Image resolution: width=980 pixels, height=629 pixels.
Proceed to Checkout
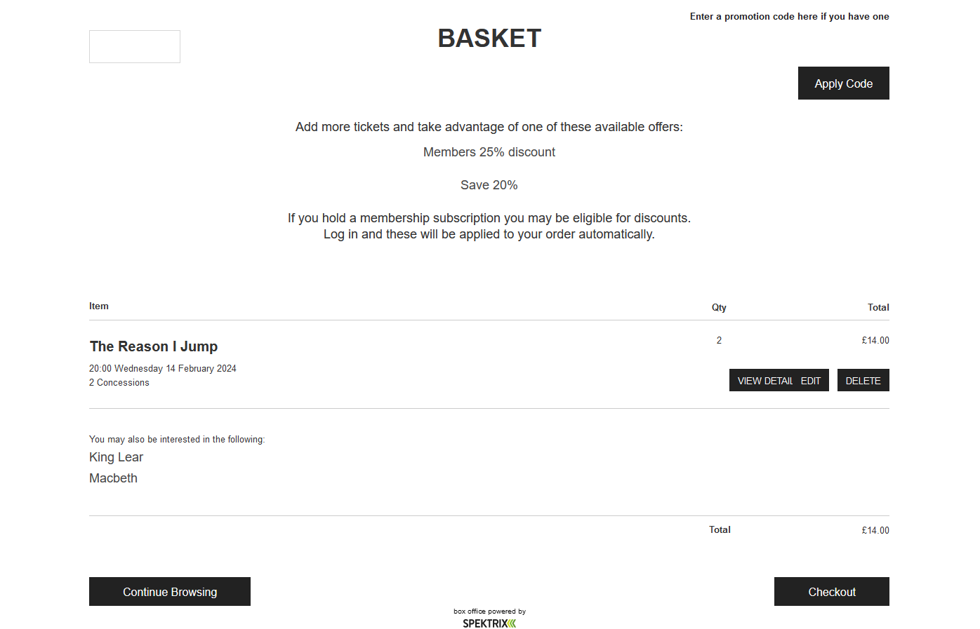coord(831,592)
